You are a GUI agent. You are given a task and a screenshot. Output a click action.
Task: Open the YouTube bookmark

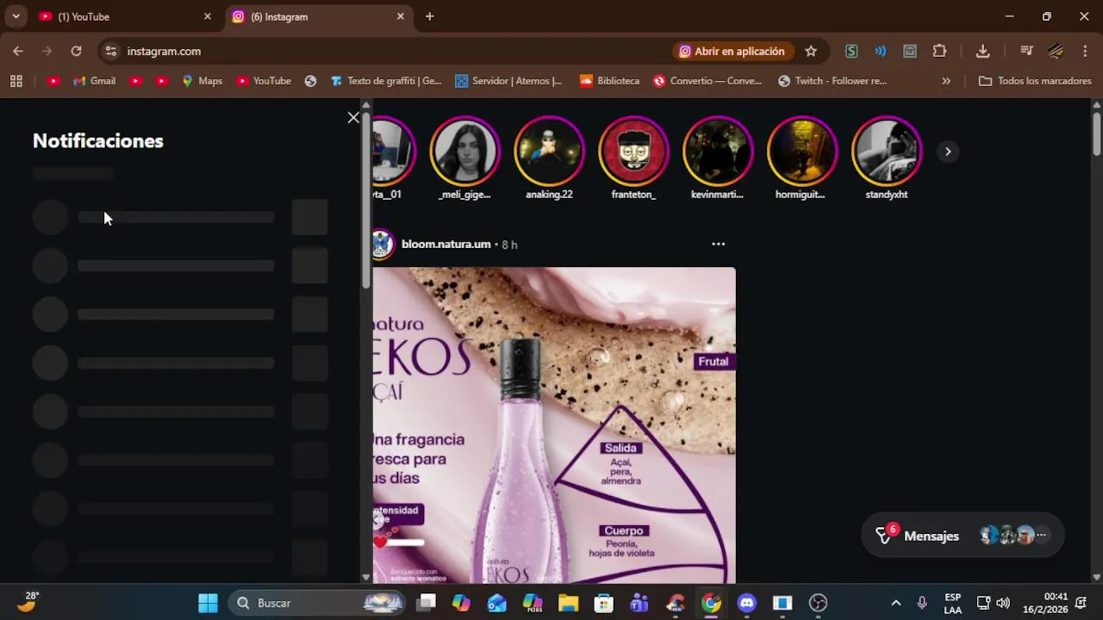click(x=264, y=81)
